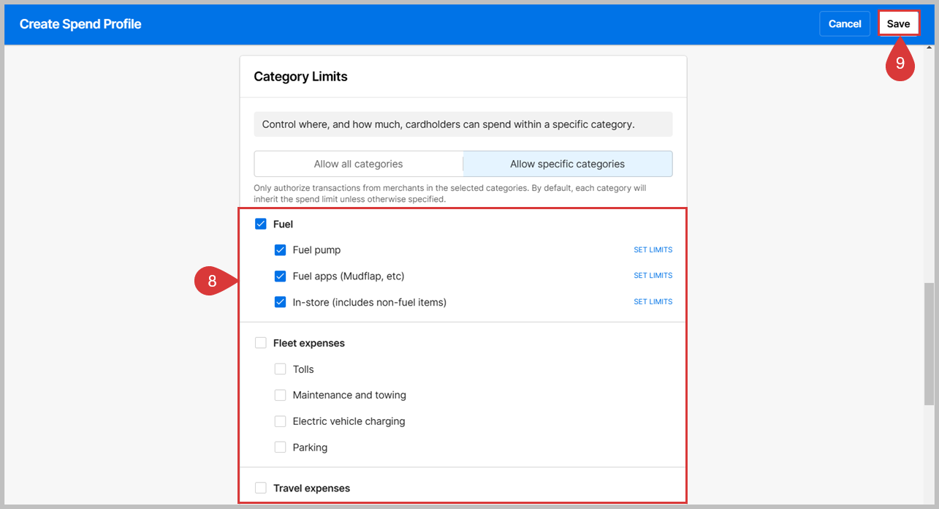Click the Fuel pump label
This screenshot has width=939, height=509.
316,250
